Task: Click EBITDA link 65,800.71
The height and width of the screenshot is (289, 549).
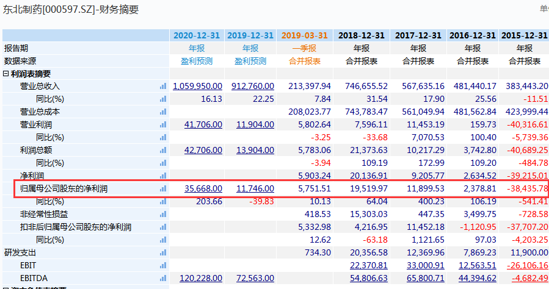Action: click(x=426, y=279)
